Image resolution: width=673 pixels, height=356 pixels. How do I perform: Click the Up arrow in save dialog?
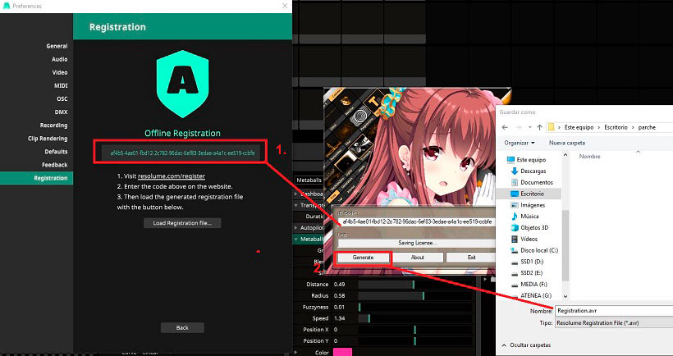click(x=539, y=127)
